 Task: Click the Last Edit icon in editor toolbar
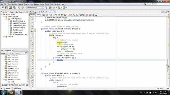point(44,15)
